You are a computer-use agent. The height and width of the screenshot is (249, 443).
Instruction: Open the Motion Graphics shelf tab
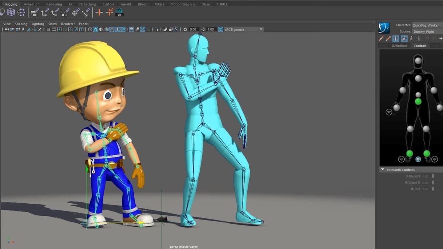point(183,4)
